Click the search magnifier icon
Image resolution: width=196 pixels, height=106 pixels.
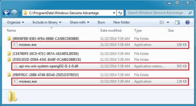pyautogui.click(x=190, y=13)
